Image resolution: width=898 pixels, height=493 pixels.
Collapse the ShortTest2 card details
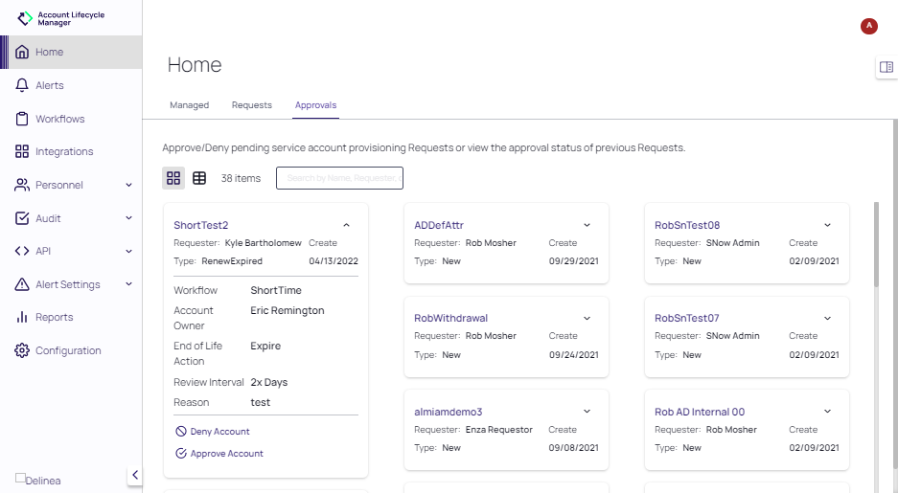[346, 225]
